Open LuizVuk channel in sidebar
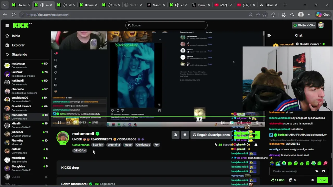333x187 pixels. pos(26,74)
